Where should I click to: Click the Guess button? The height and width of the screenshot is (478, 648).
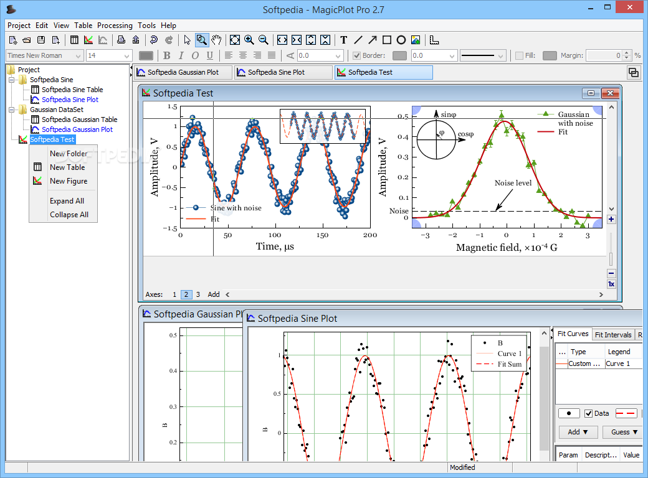pyautogui.click(x=624, y=432)
